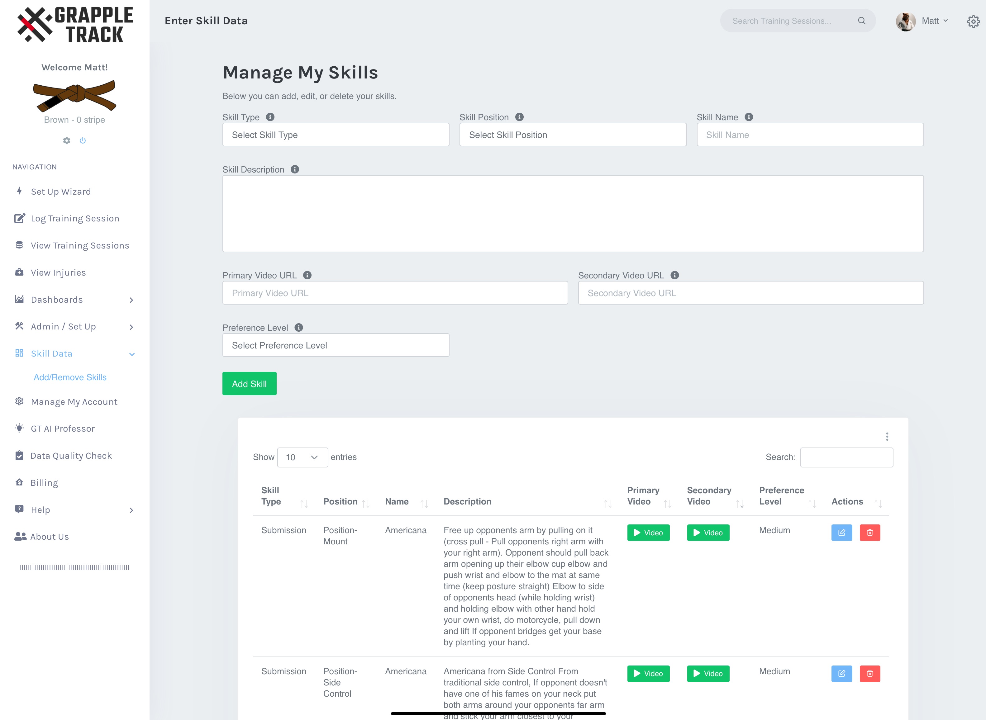
Task: Click the search magnifier icon
Action: 861,21
